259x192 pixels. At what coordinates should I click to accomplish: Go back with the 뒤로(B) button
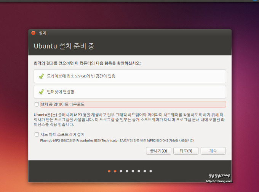tap(185, 151)
